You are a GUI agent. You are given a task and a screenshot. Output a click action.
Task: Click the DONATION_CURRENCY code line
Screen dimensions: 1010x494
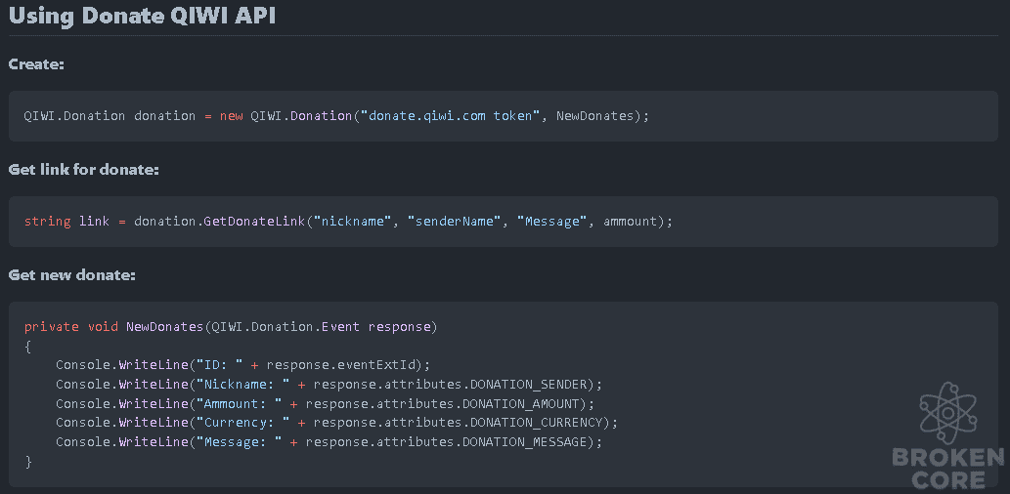pos(336,424)
